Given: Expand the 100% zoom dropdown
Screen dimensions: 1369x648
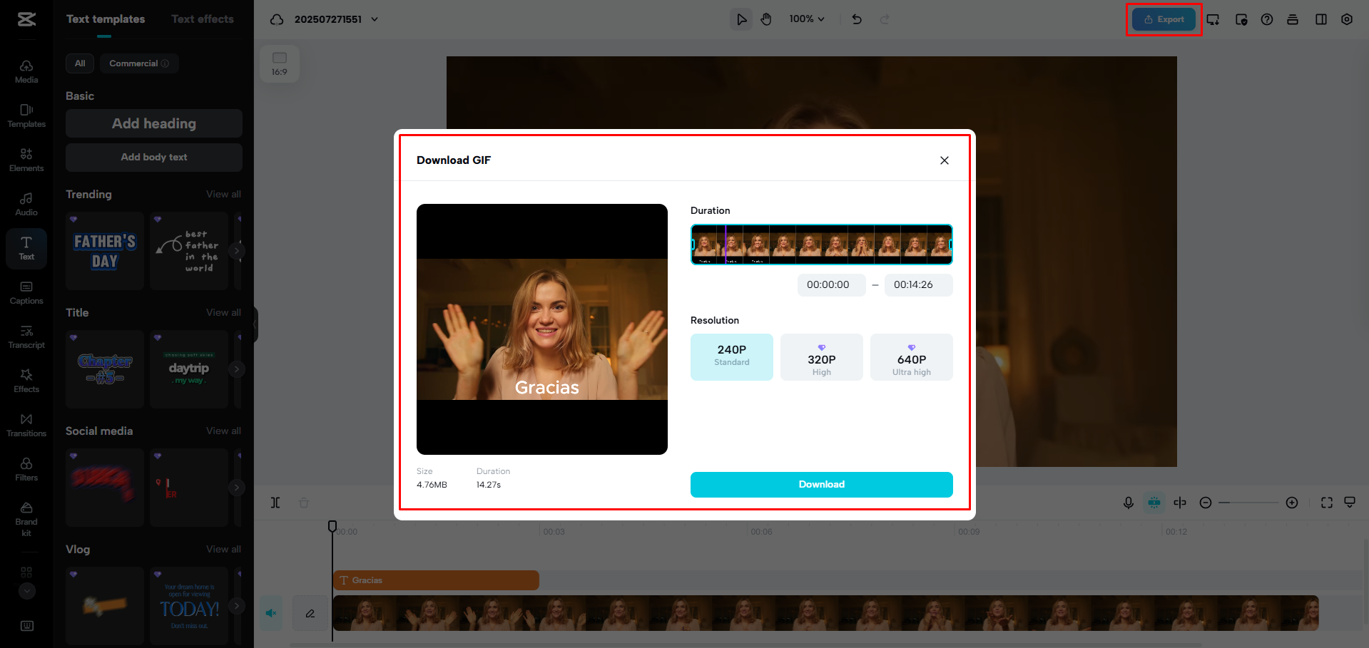Looking at the screenshot, I should click(x=806, y=19).
